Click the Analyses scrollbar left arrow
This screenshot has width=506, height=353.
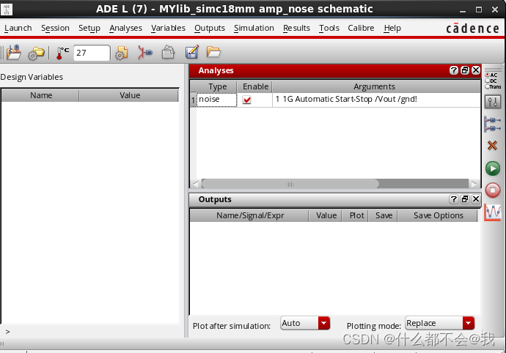tap(196, 184)
